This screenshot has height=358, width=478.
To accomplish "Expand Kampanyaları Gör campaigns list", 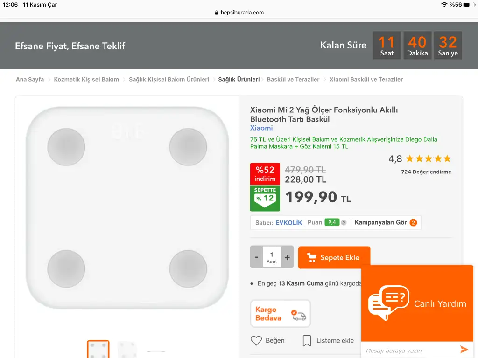I will (x=380, y=223).
